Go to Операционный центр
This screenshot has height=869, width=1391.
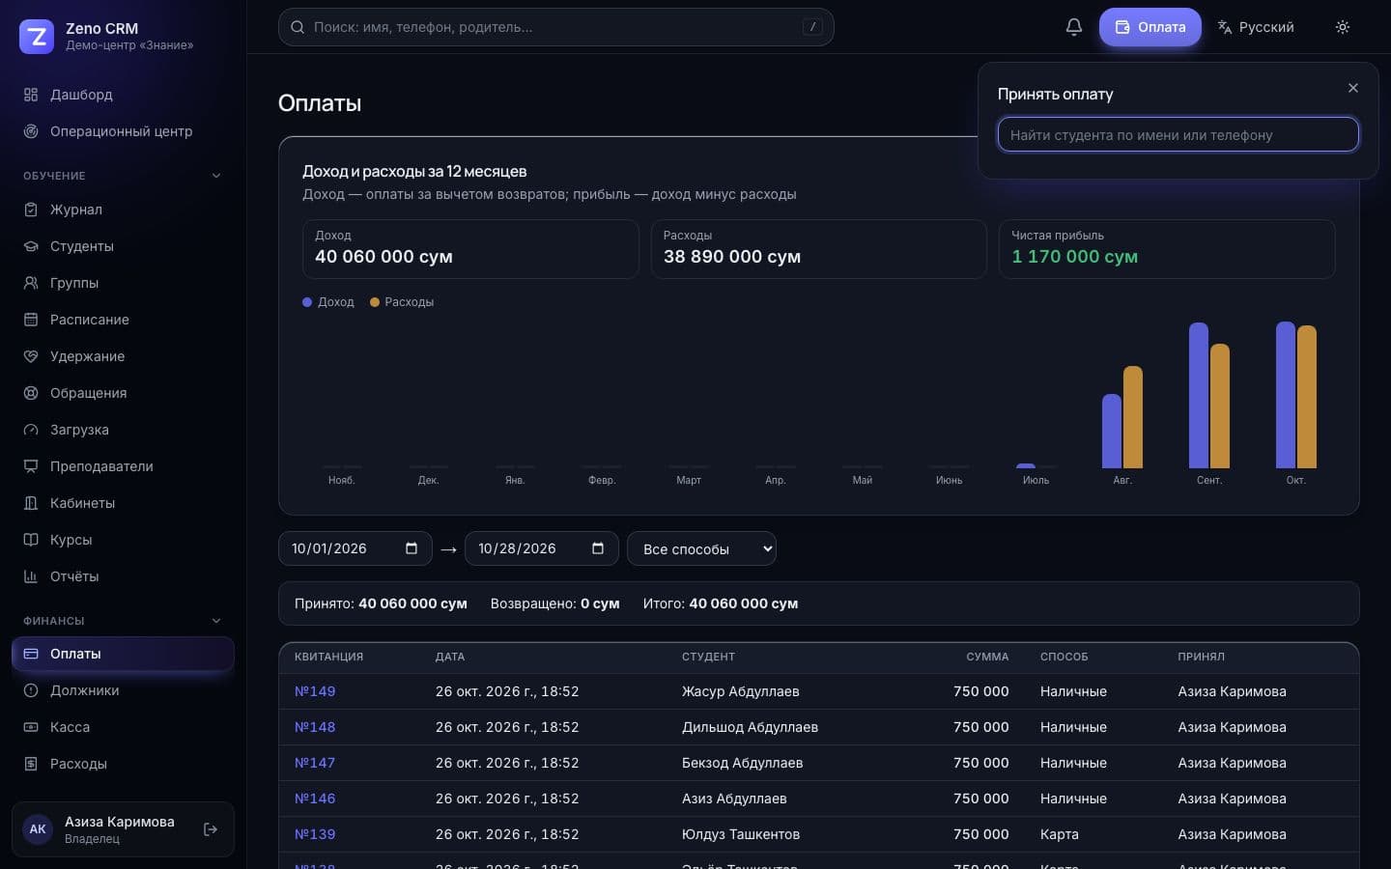tap(123, 131)
